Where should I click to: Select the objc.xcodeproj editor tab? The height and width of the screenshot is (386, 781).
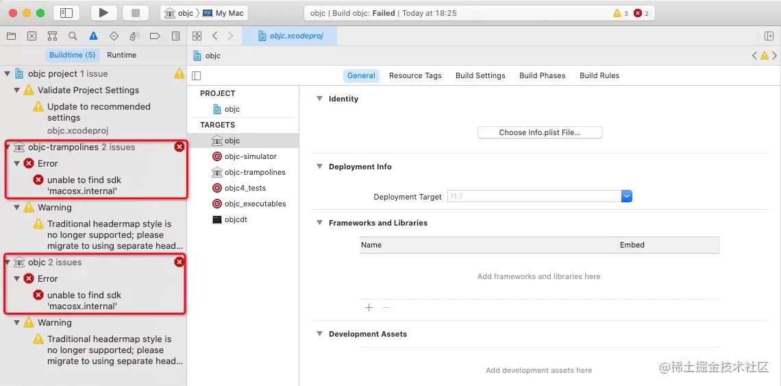pos(289,36)
